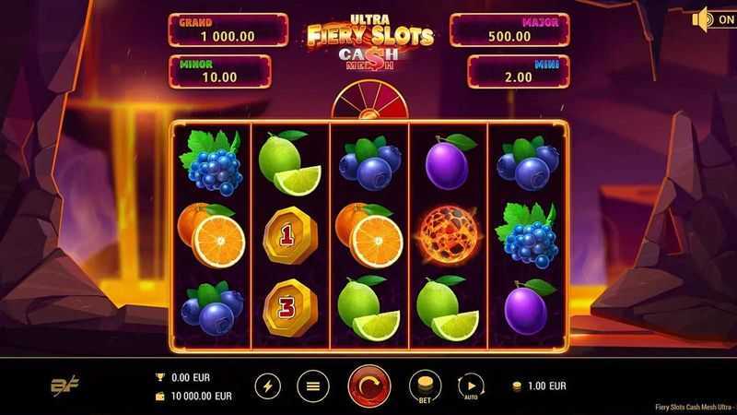Click the gold coin marked 3
Screen dimensions: 737x415
(290, 308)
